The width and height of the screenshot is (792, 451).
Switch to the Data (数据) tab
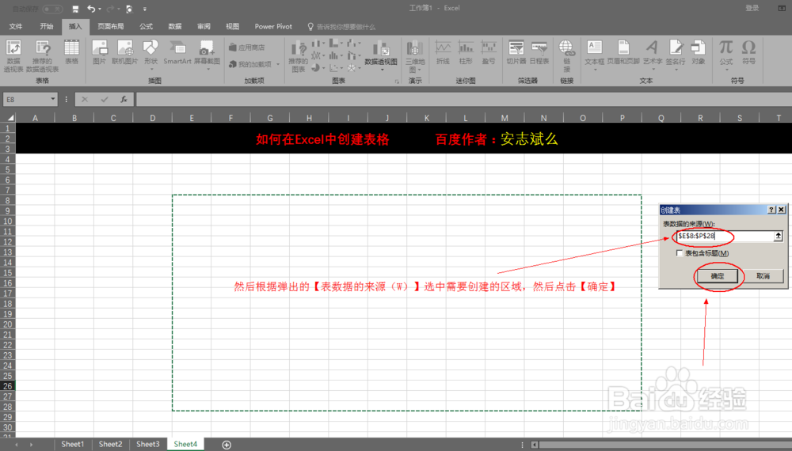(x=175, y=26)
